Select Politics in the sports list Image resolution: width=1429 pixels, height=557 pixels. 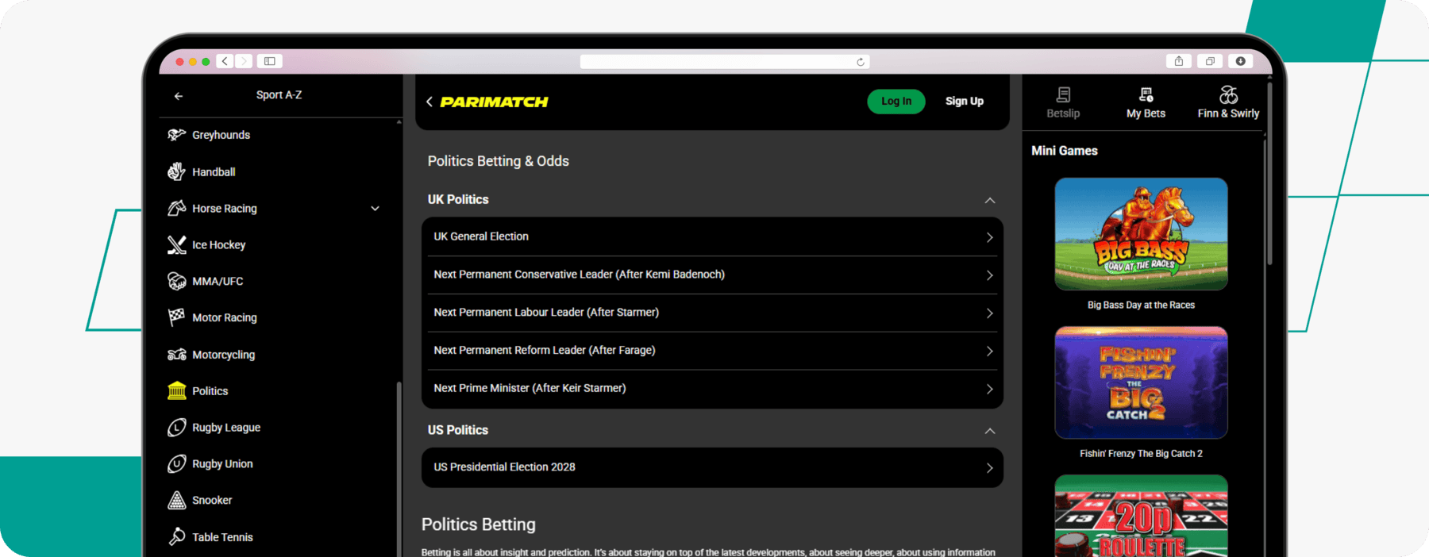point(210,391)
